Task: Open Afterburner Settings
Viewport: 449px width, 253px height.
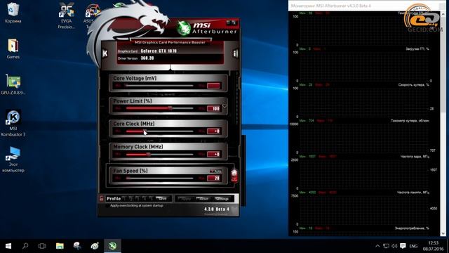Action: point(222,199)
